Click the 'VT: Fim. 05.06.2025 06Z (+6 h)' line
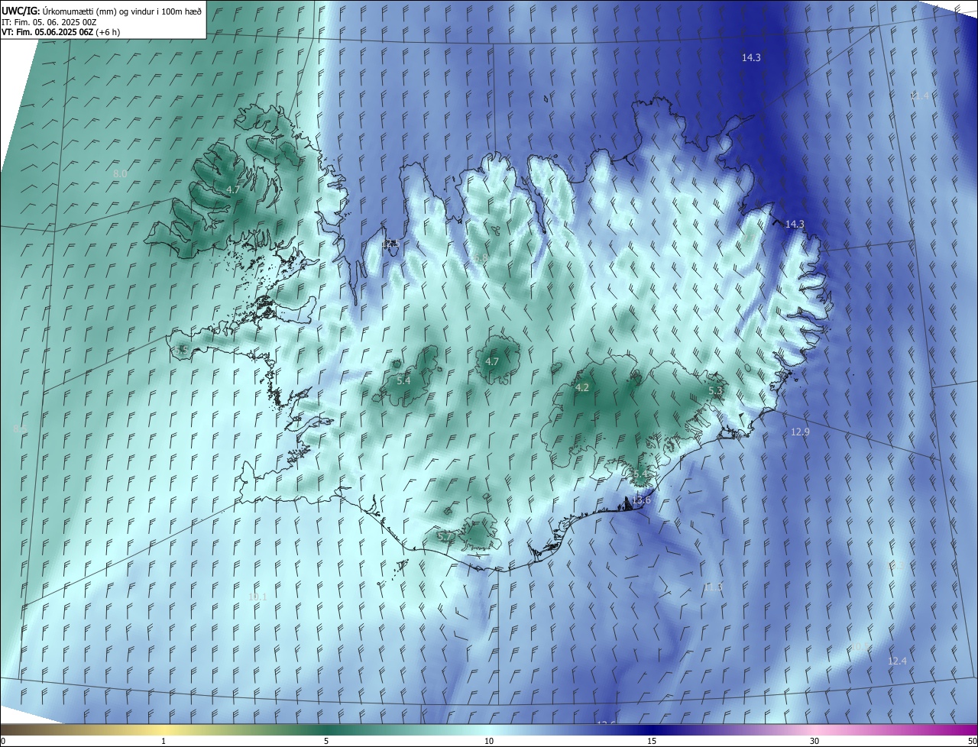Image resolution: width=978 pixels, height=747 pixels. [x=60, y=32]
